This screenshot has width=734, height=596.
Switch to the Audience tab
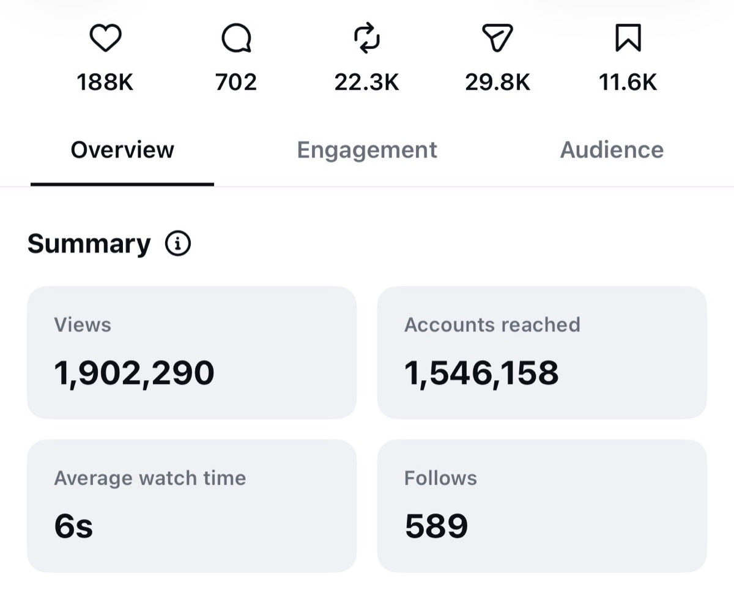point(612,150)
